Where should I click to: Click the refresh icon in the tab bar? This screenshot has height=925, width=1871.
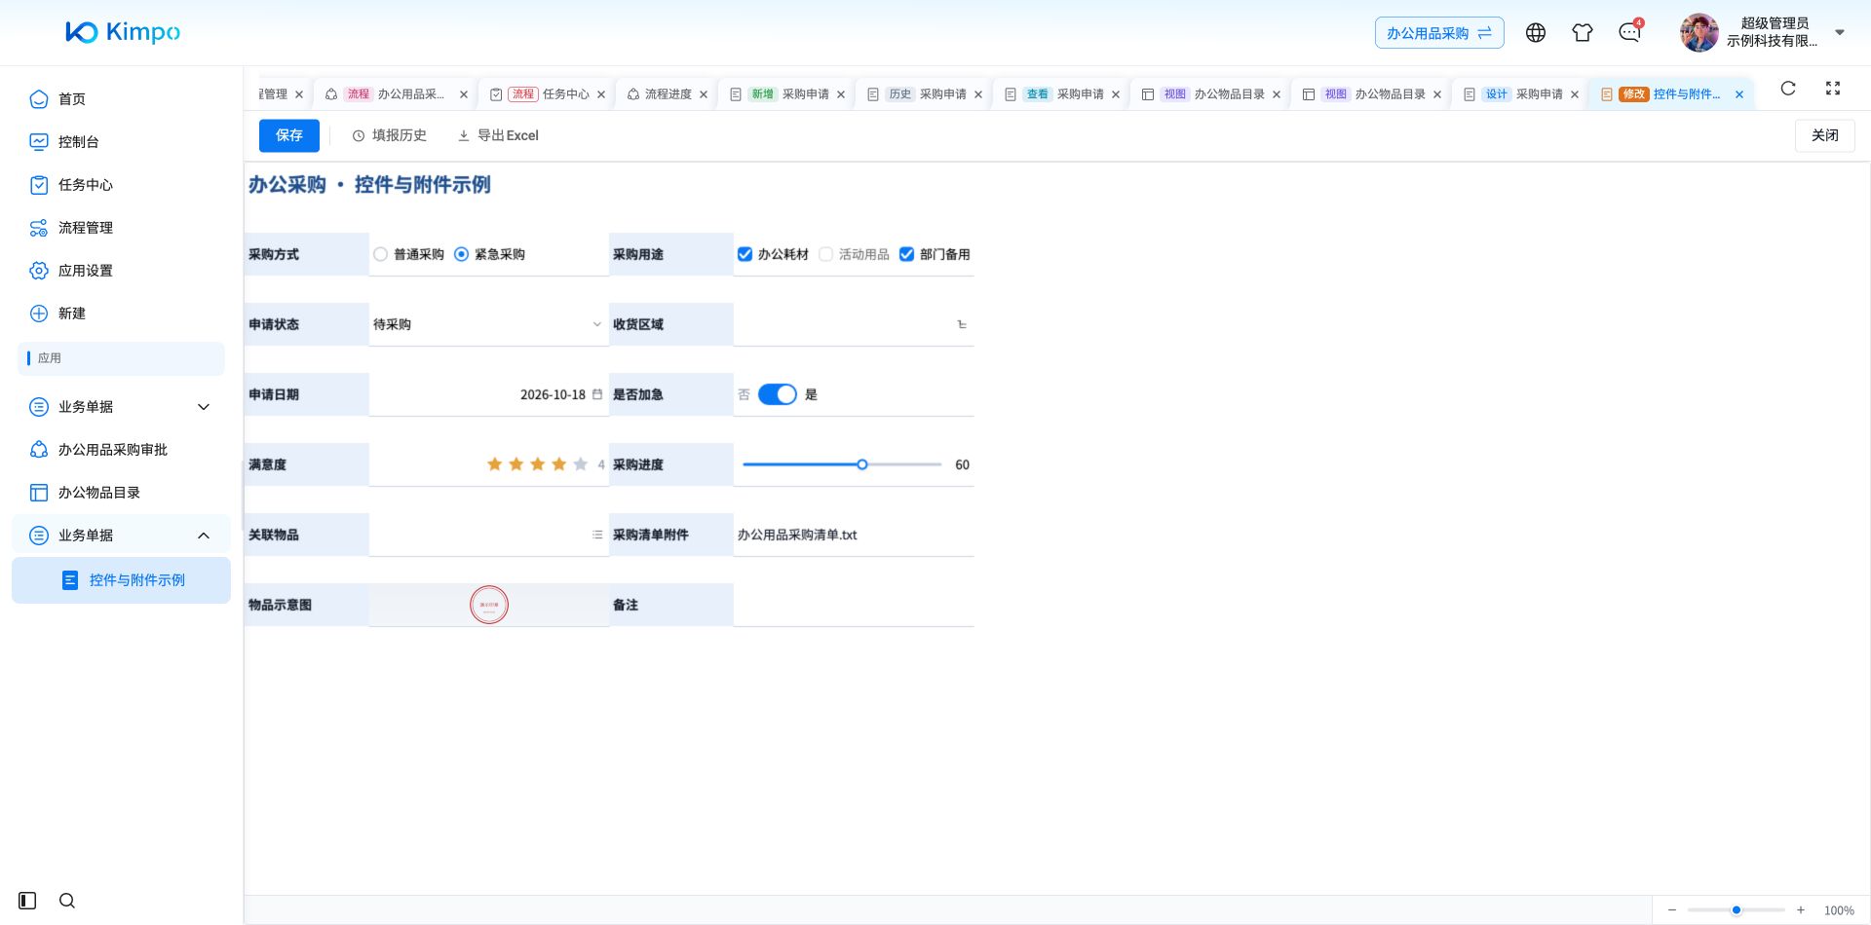[x=1788, y=89]
